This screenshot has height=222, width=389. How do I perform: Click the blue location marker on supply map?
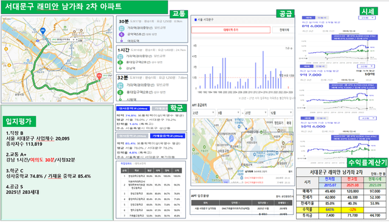click(x=232, y=138)
